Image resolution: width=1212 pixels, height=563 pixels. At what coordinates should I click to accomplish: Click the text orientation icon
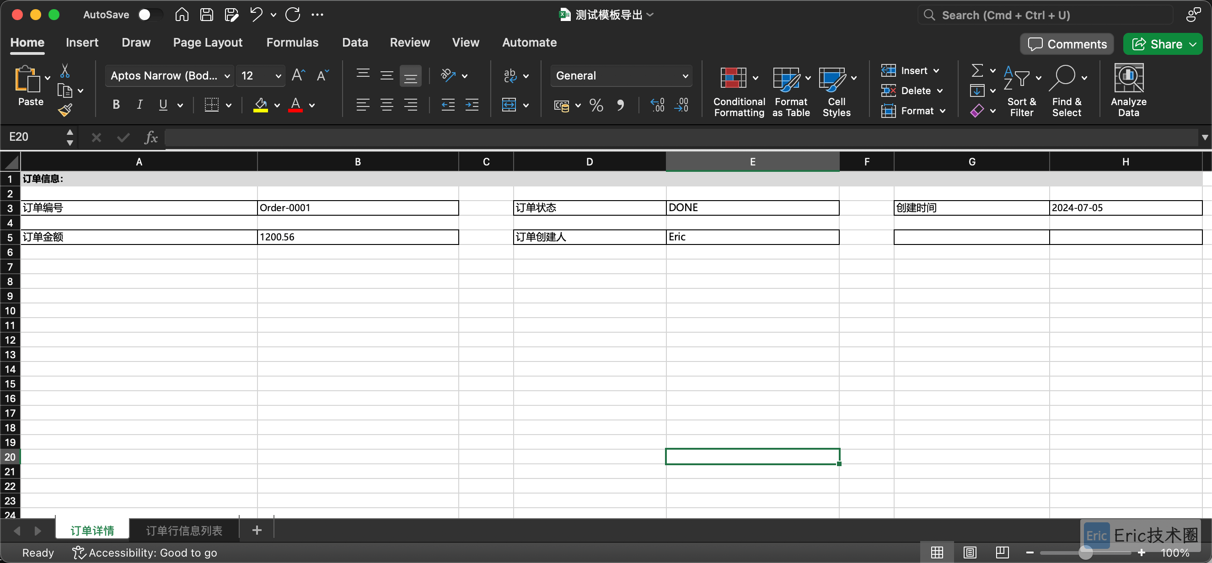(x=447, y=75)
